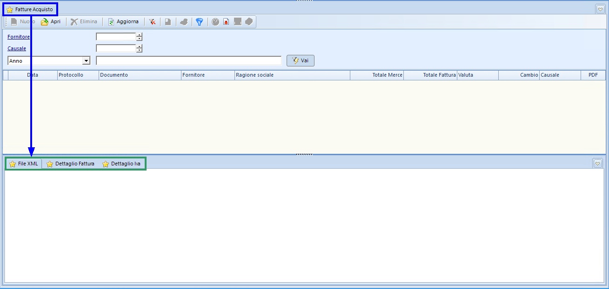Click the Nuovo new document button
Image resolution: width=609 pixels, height=289 pixels.
(x=23, y=22)
